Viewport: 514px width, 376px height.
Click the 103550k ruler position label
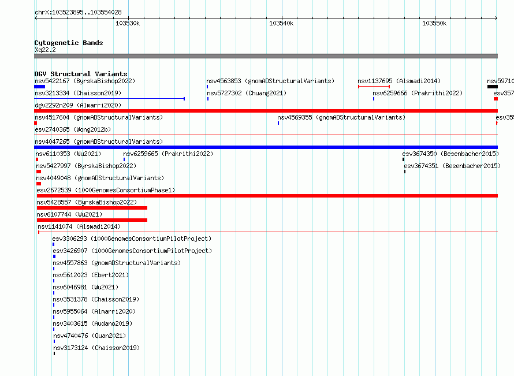point(434,23)
